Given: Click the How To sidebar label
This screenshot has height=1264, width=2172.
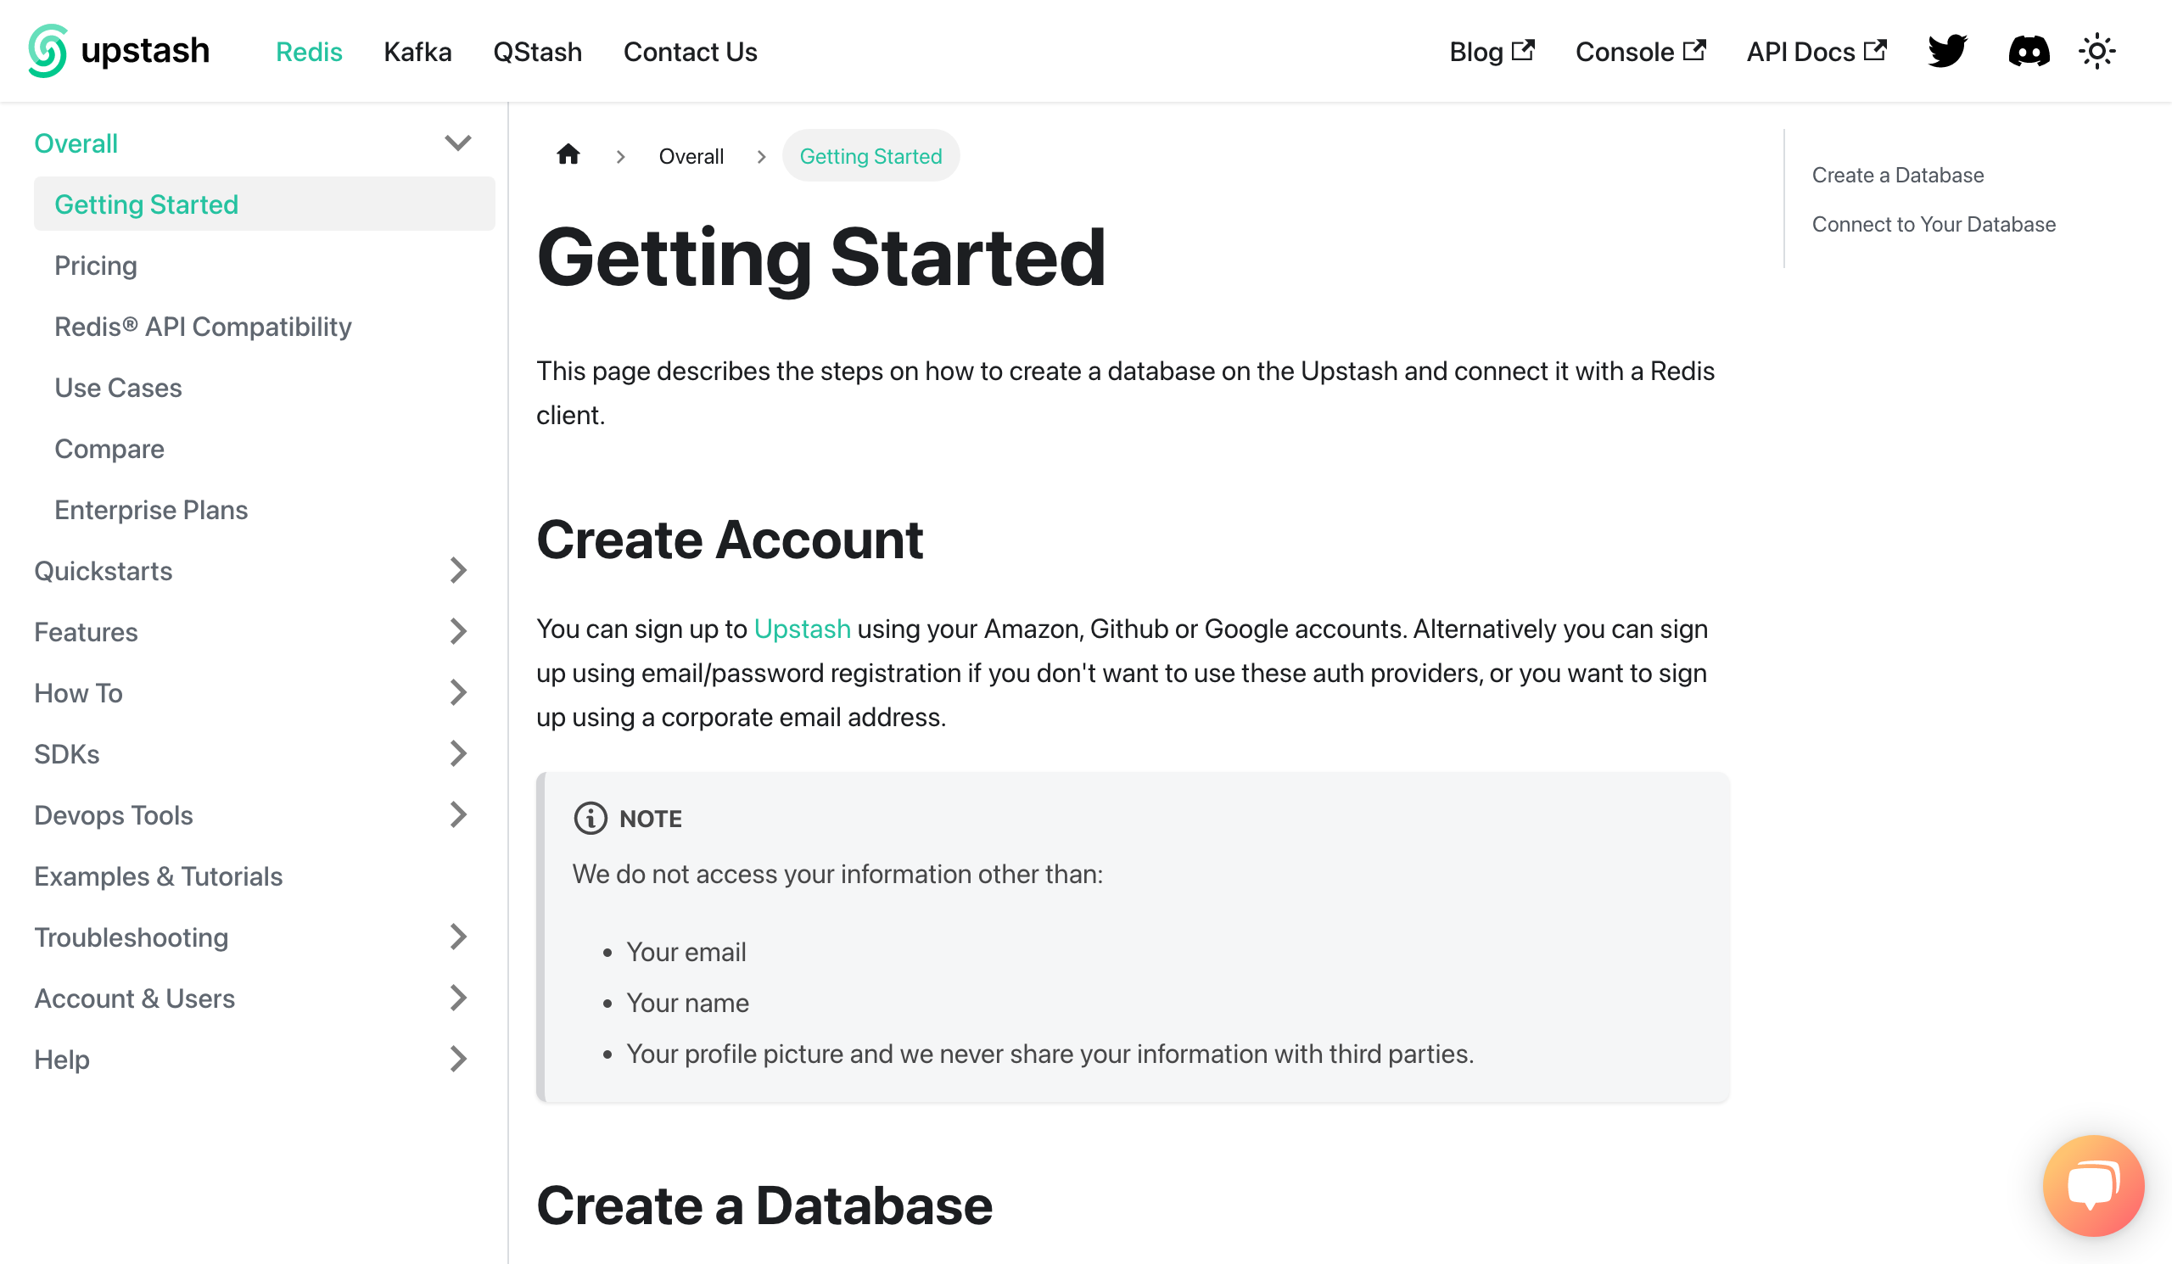Looking at the screenshot, I should coord(77,694).
